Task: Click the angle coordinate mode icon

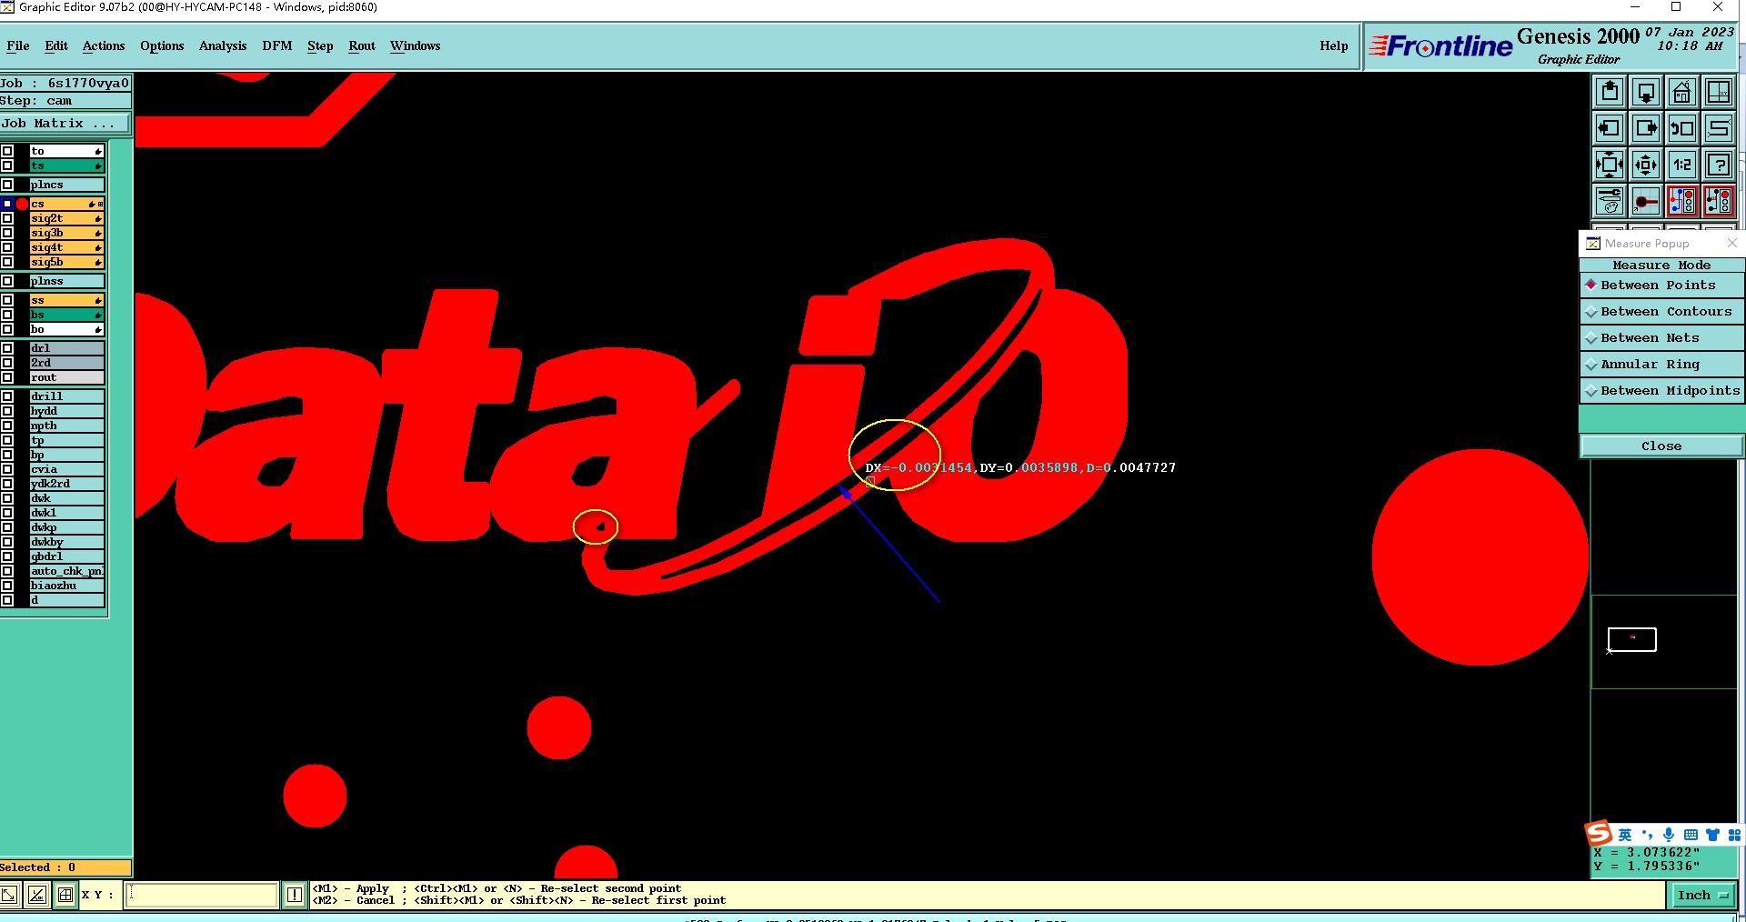Action: coord(37,895)
